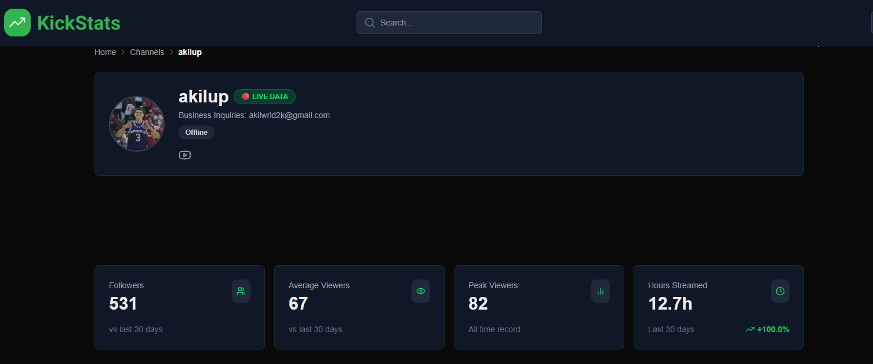873x364 pixels.
Task: Open the YouTube channel icon link
Action: click(x=185, y=155)
